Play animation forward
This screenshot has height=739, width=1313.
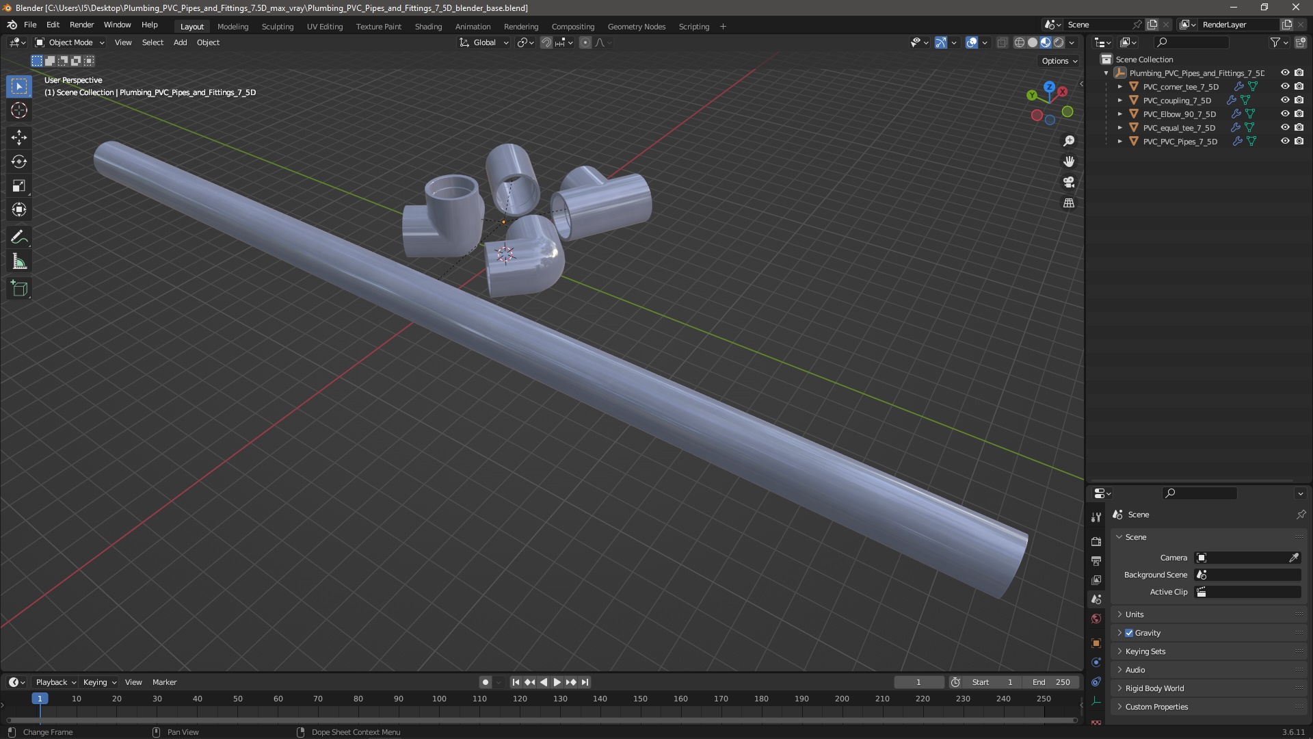point(557,682)
